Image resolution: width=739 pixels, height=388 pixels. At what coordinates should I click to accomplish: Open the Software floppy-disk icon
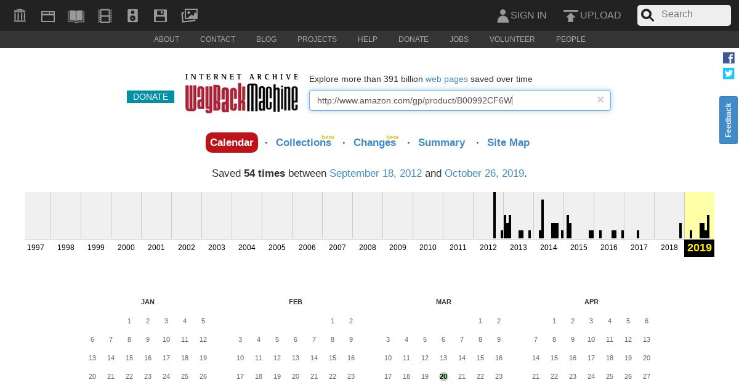coord(160,15)
